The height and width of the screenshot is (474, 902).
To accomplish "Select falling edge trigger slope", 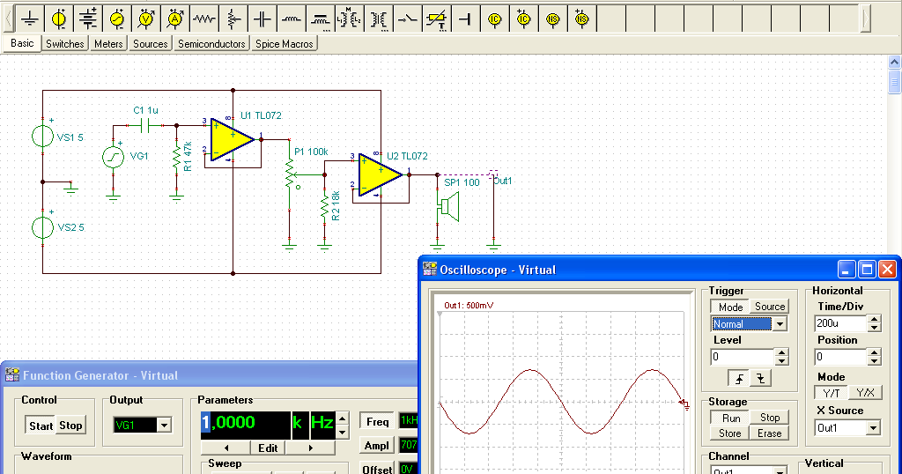I will point(760,379).
